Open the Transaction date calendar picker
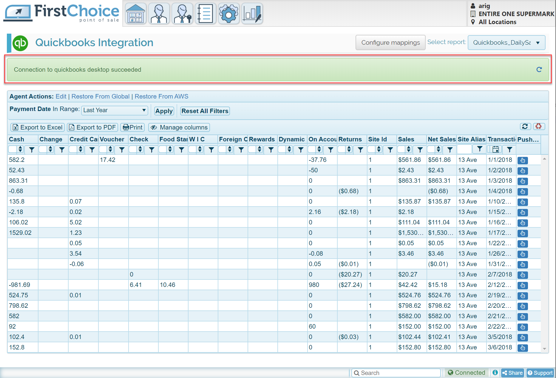This screenshot has height=378, width=556. (x=495, y=149)
